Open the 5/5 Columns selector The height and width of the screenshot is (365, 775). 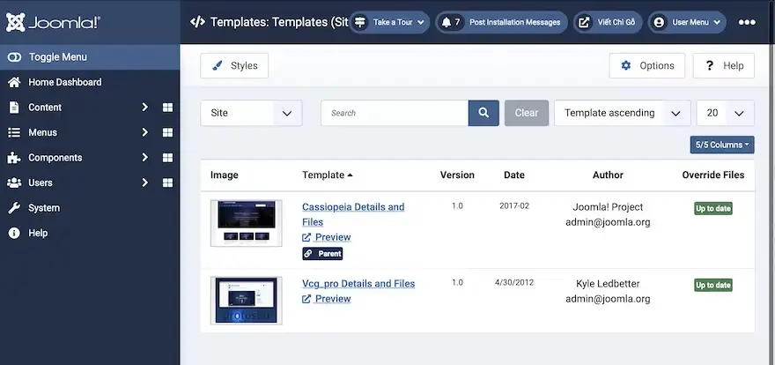[722, 145]
